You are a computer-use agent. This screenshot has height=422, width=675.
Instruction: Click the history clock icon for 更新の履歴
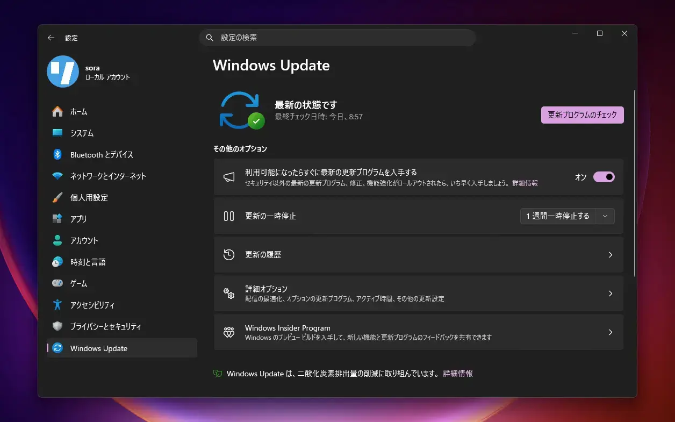pyautogui.click(x=229, y=255)
